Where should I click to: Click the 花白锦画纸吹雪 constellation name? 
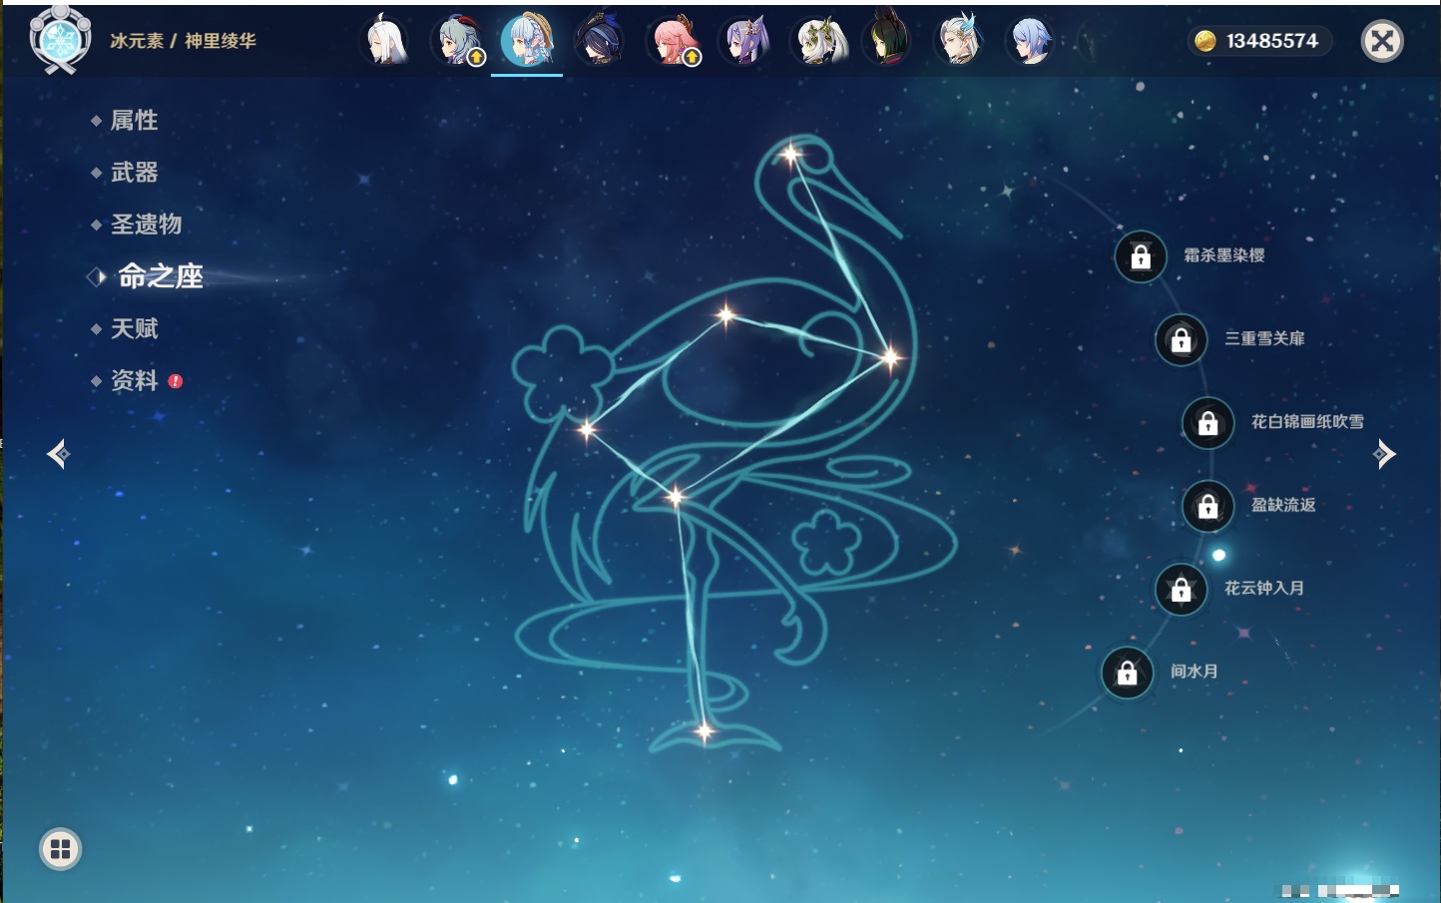pyautogui.click(x=1307, y=421)
